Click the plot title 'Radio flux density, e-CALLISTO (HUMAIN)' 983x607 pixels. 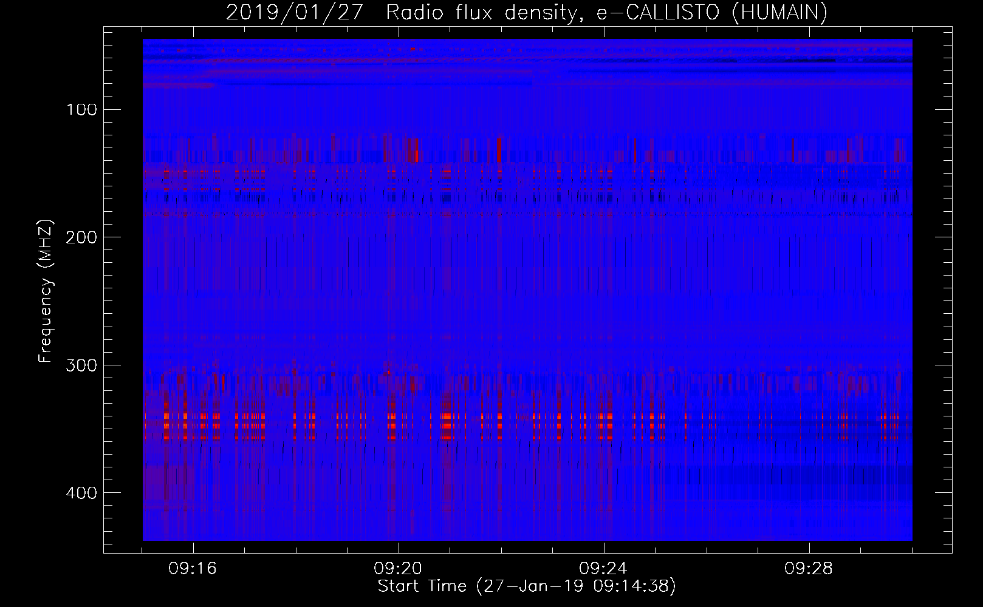click(x=606, y=12)
